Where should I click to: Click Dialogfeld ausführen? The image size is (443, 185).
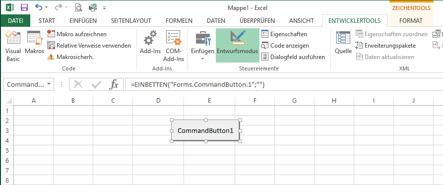coord(293,57)
